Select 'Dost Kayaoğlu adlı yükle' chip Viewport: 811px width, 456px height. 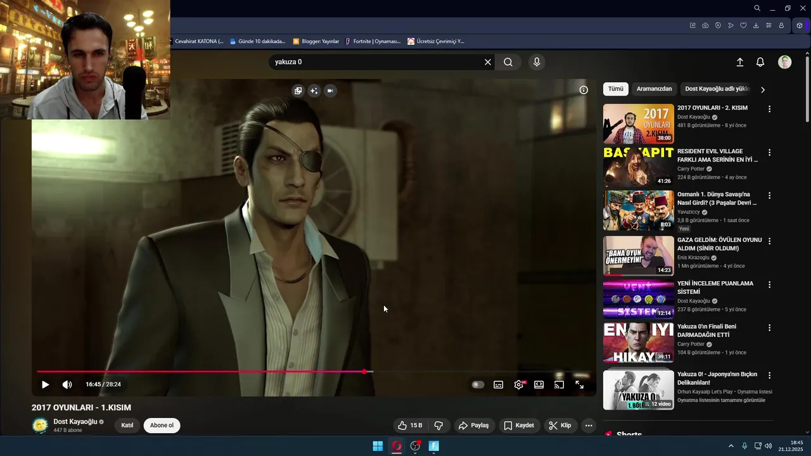click(x=717, y=89)
